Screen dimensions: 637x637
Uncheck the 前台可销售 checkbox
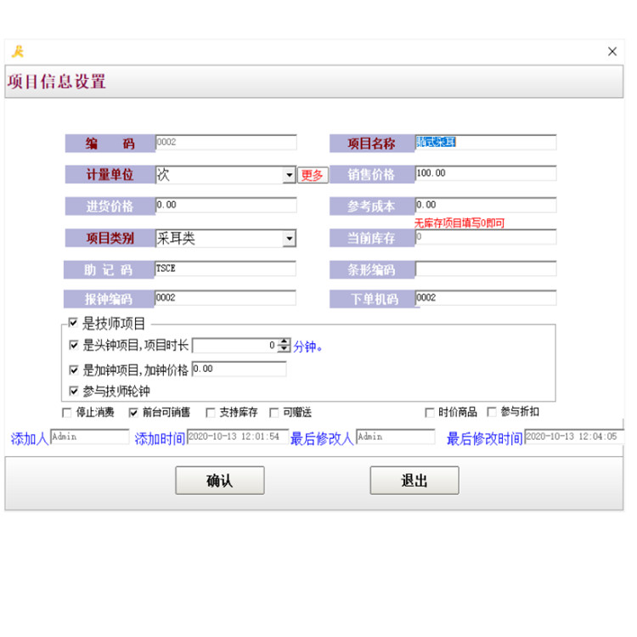133,413
